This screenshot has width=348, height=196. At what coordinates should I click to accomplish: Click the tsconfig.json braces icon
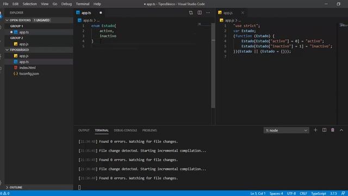16,73
